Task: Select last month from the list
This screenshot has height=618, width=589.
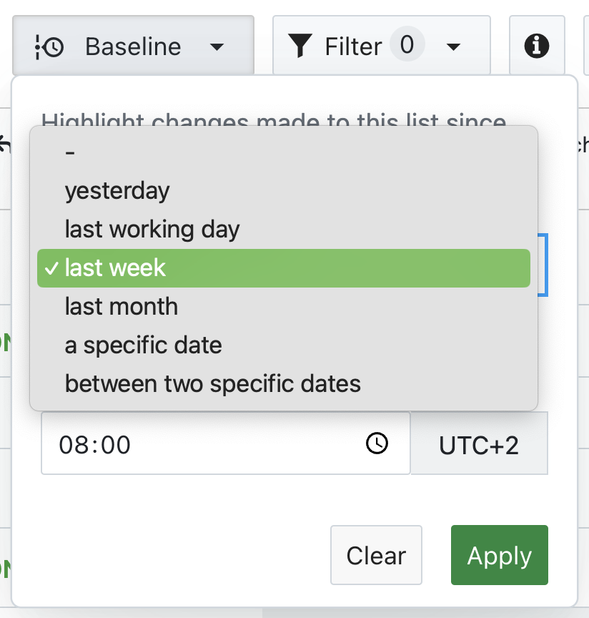Action: (121, 307)
